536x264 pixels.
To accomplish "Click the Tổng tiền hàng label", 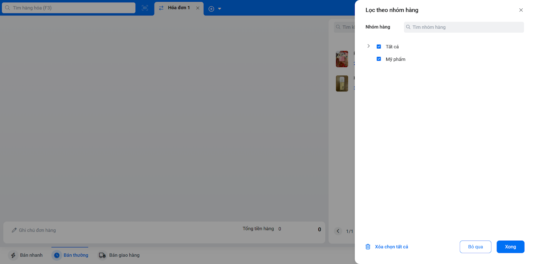I will click(258, 228).
